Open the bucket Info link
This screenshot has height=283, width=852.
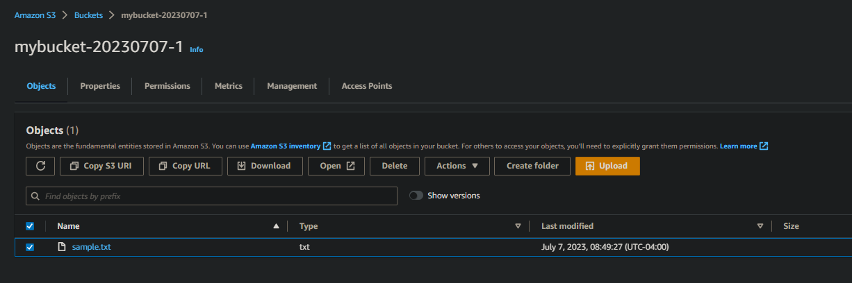(x=197, y=50)
